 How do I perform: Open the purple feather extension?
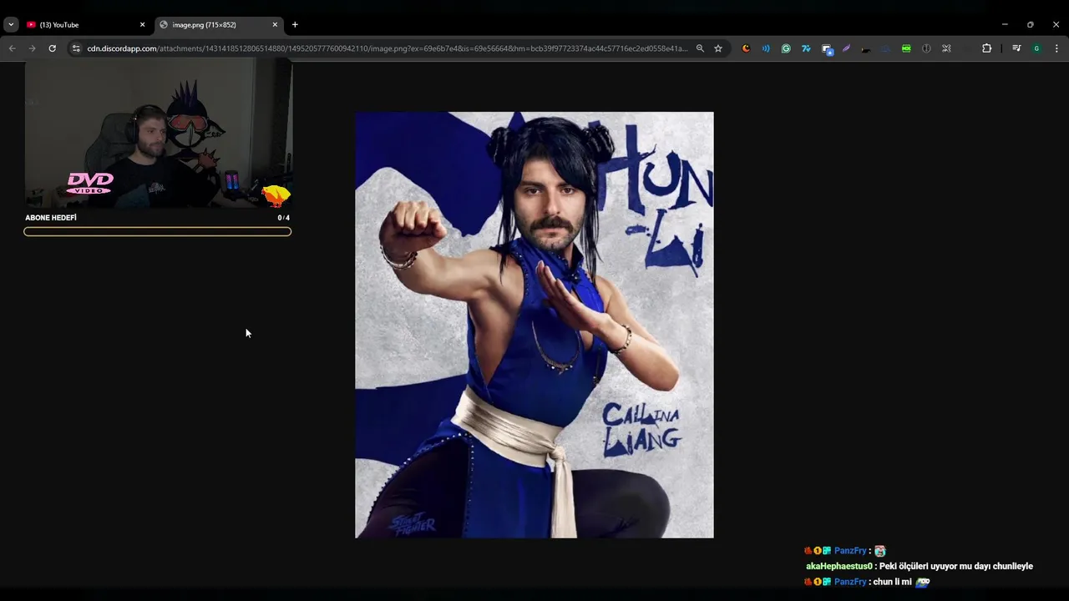coord(846,48)
